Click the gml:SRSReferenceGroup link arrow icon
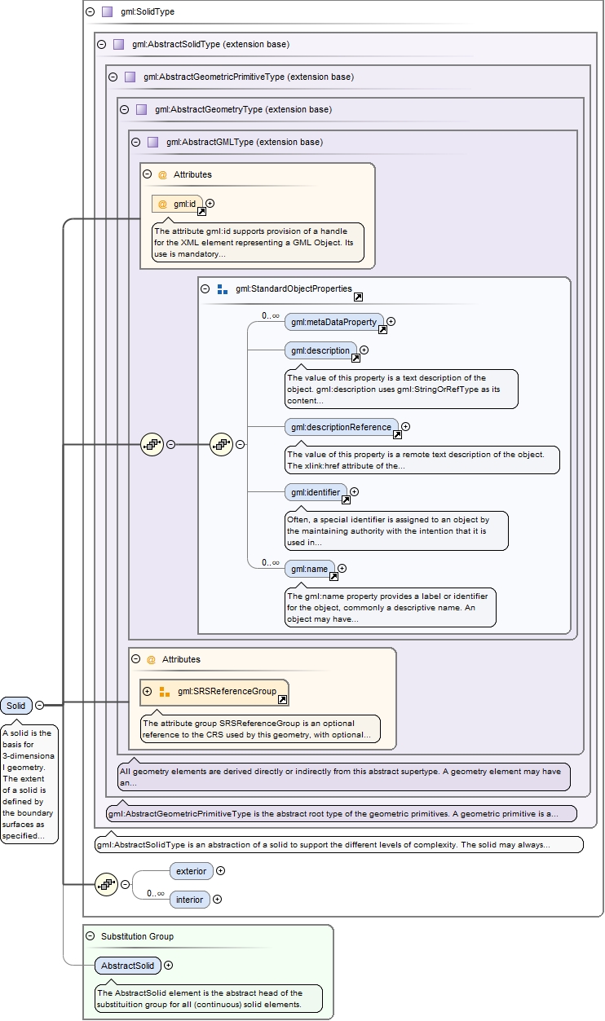Image resolution: width=605 pixels, height=1021 pixels. click(x=282, y=699)
